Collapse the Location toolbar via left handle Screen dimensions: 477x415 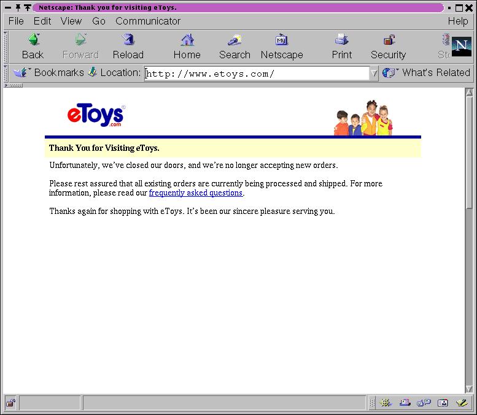(x=6, y=73)
